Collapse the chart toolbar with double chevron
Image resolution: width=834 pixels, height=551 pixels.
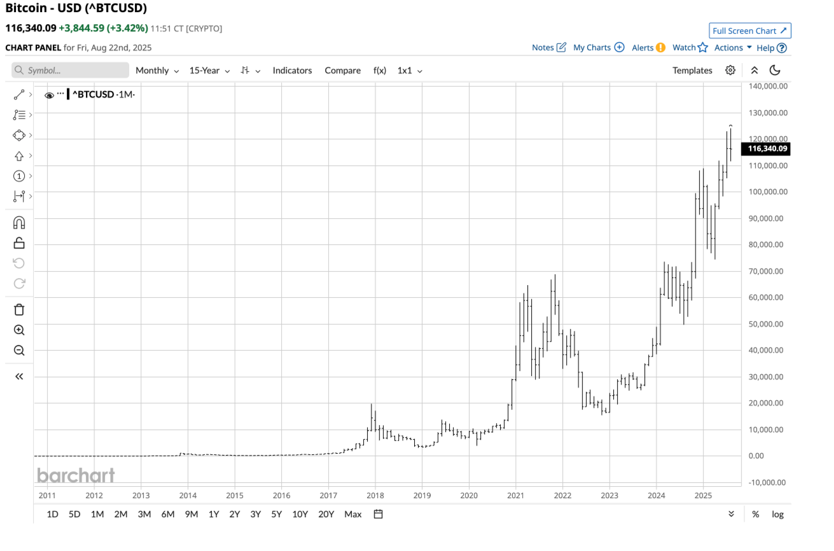pyautogui.click(x=754, y=71)
